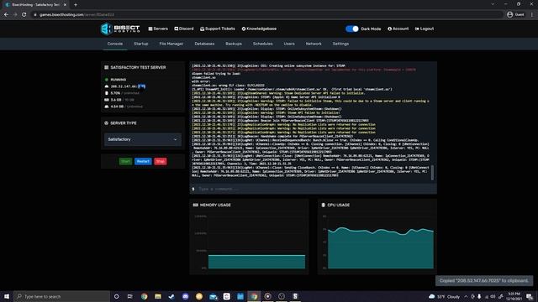The image size is (538, 302).
Task: Open the Discord link
Action: tap(184, 29)
